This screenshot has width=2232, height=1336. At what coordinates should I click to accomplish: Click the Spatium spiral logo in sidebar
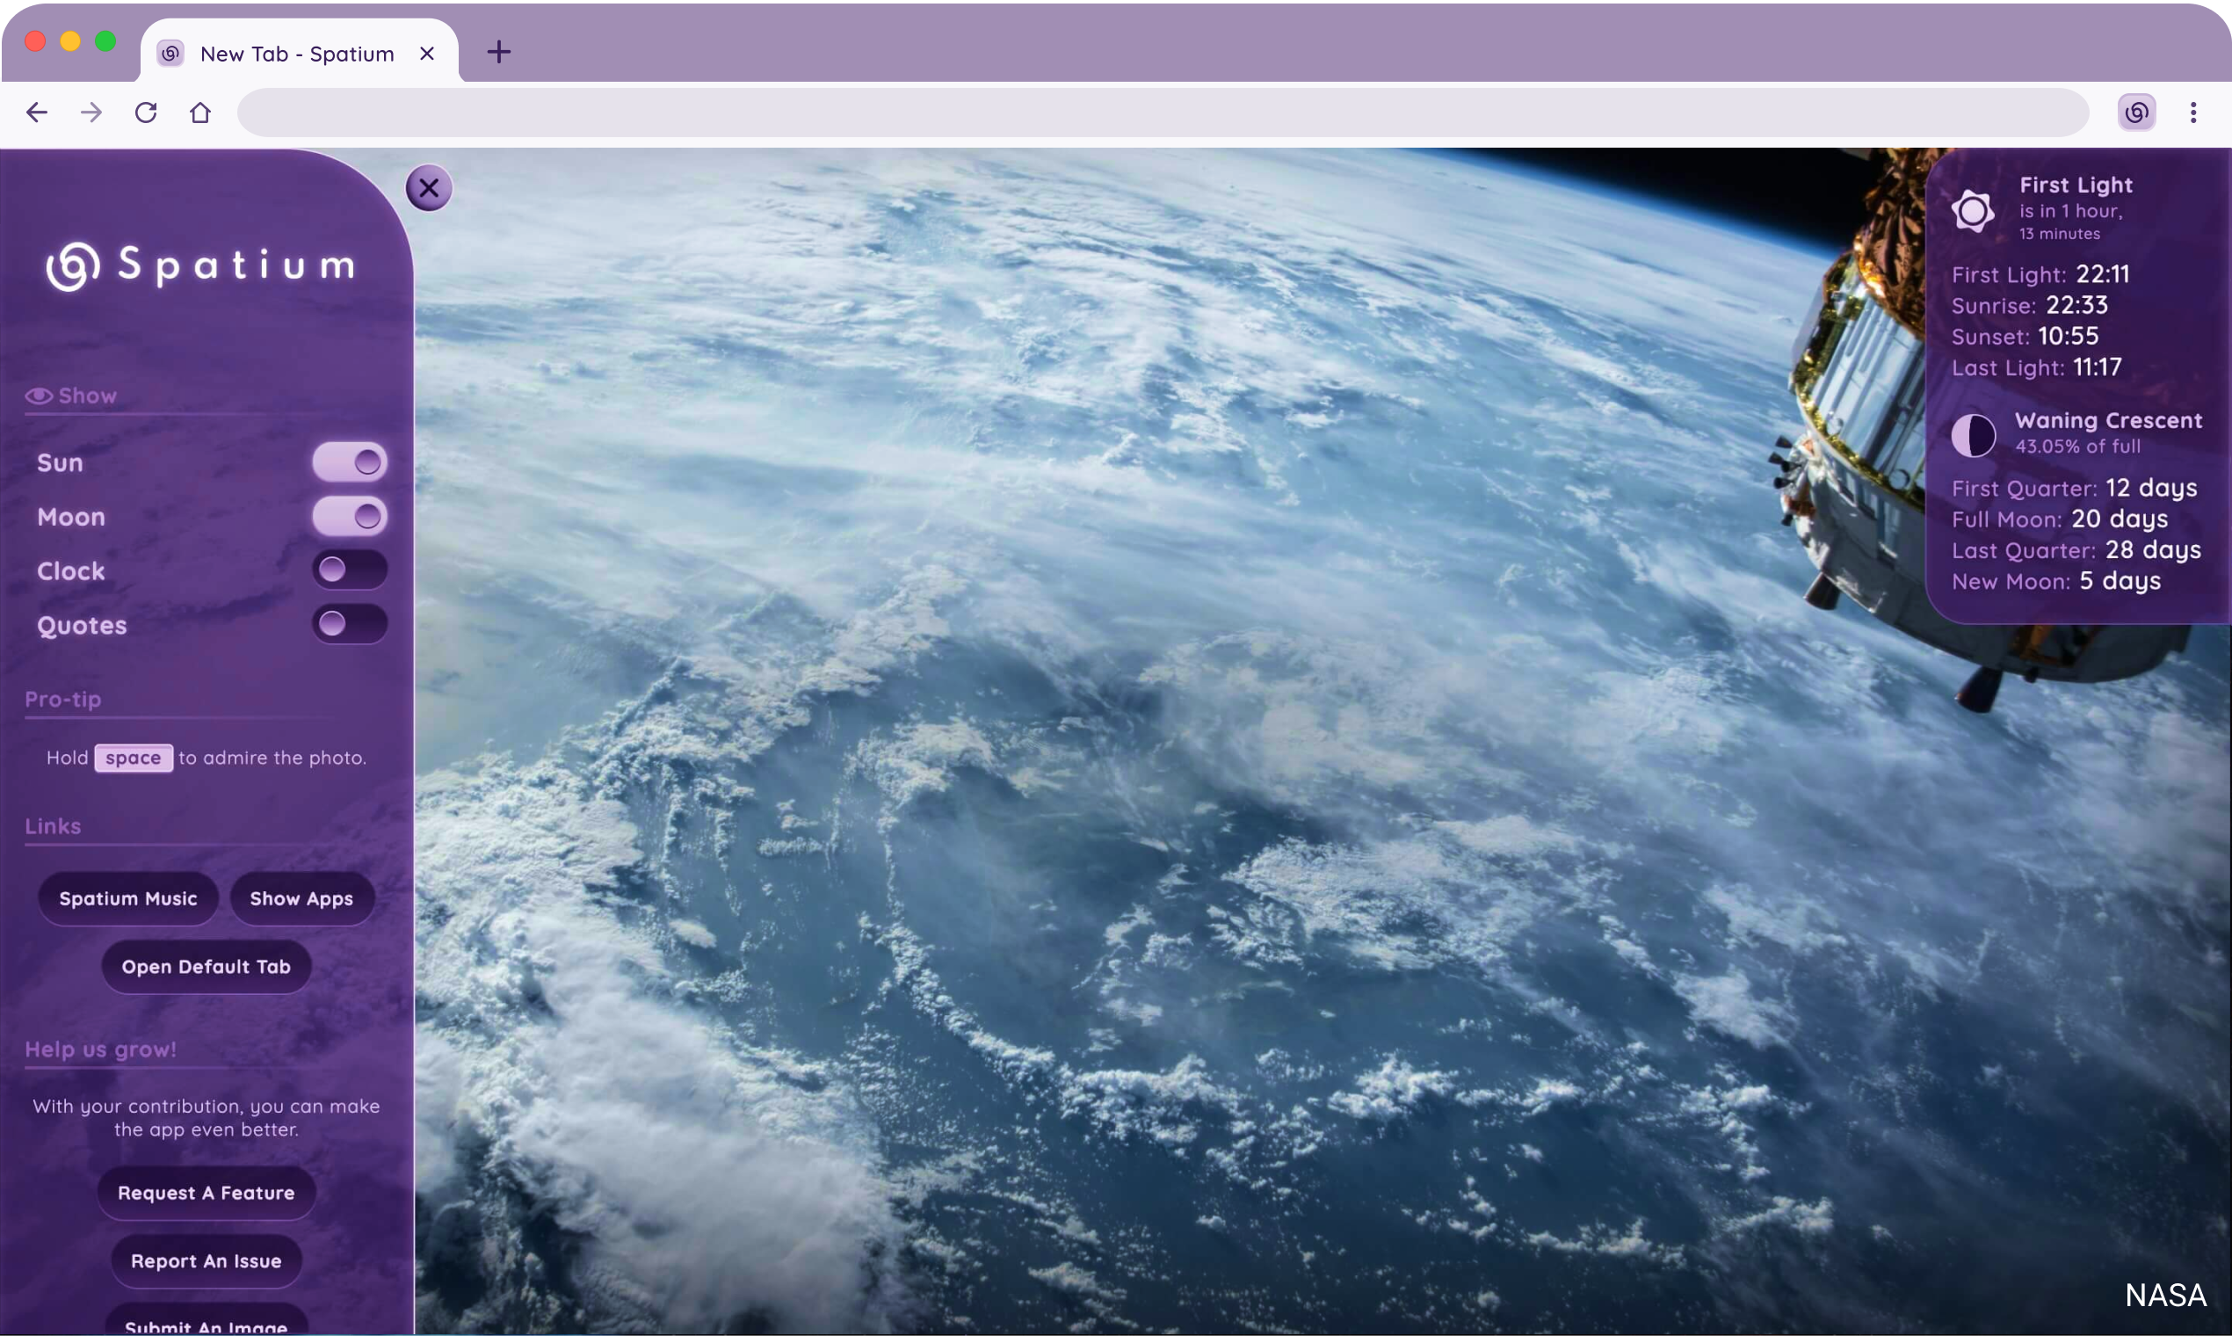tap(73, 265)
